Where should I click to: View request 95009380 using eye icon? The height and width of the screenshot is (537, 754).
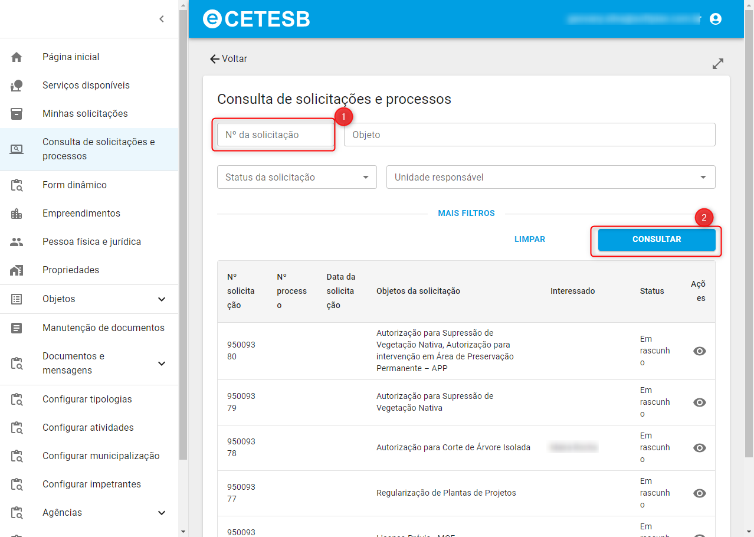(699, 351)
